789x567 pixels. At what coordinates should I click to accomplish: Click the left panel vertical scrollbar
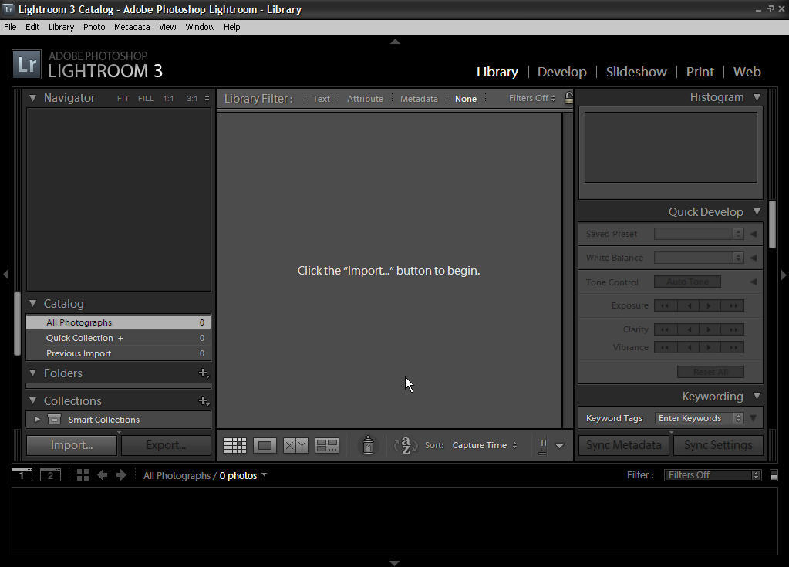point(17,323)
